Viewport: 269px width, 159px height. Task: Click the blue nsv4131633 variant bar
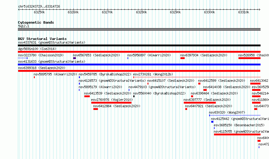pos(139,65)
